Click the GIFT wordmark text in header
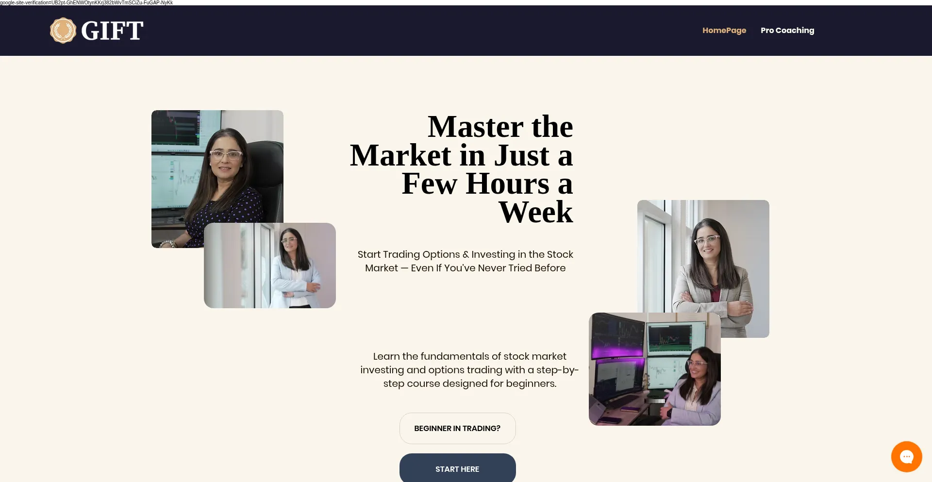The width and height of the screenshot is (932, 482). (112, 31)
